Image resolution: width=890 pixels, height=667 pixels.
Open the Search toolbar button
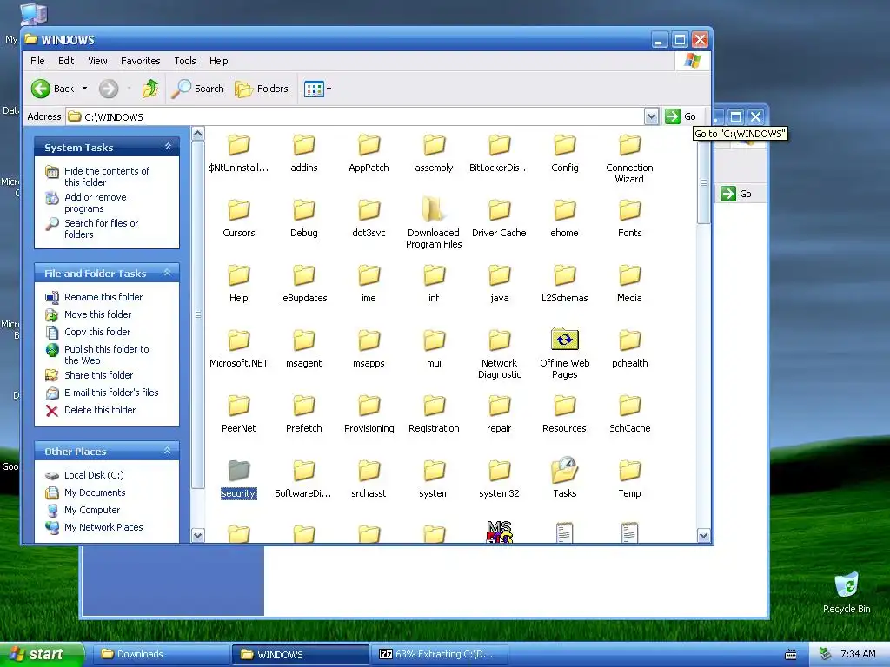[x=198, y=89]
